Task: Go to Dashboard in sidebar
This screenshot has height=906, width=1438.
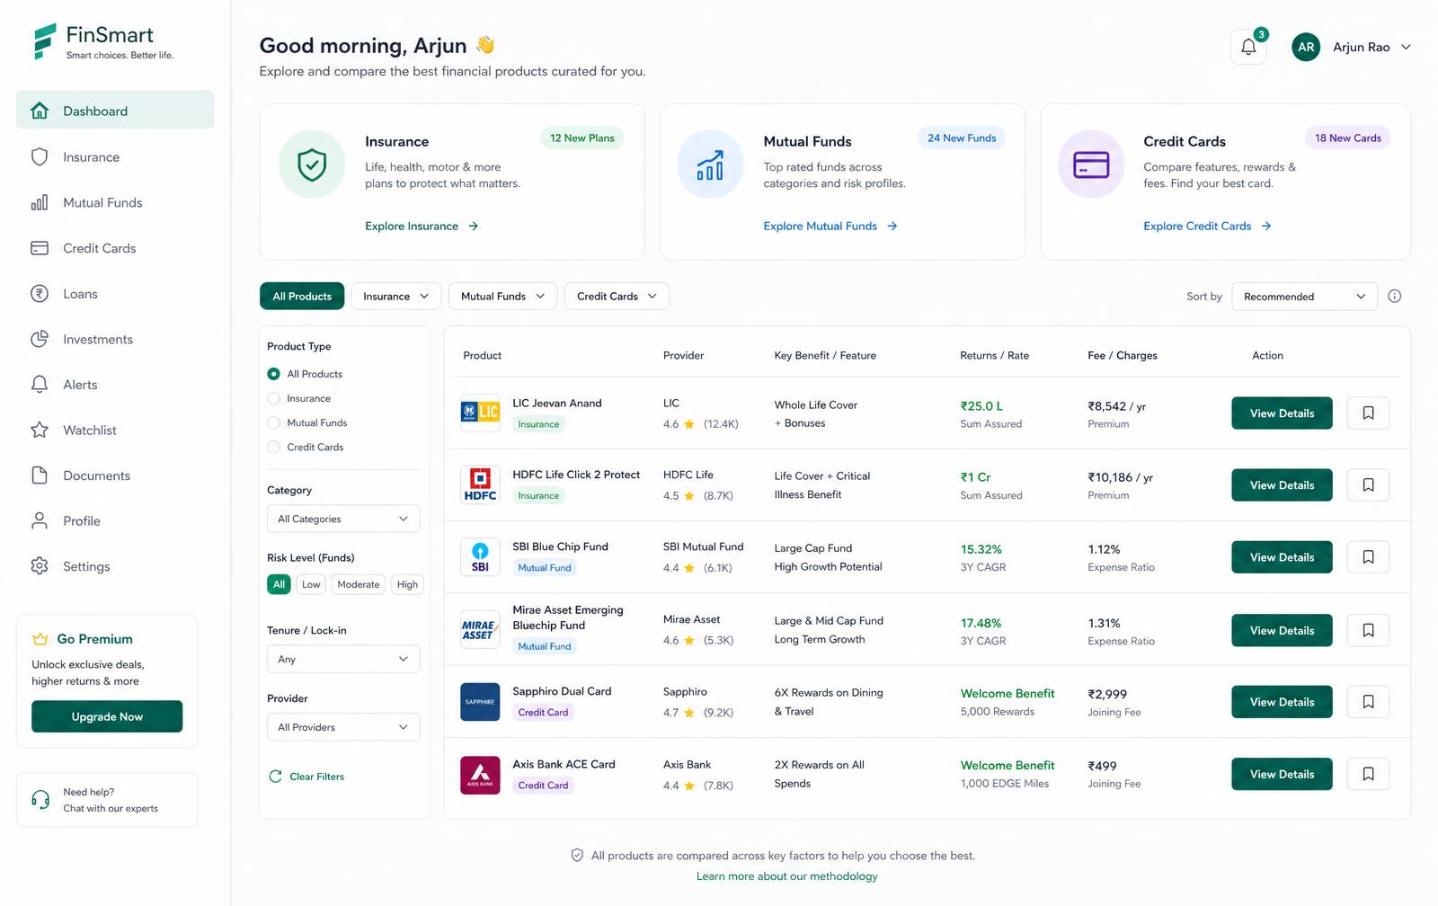Action: [x=115, y=111]
